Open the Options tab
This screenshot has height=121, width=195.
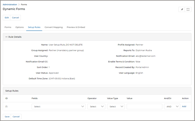20,27
